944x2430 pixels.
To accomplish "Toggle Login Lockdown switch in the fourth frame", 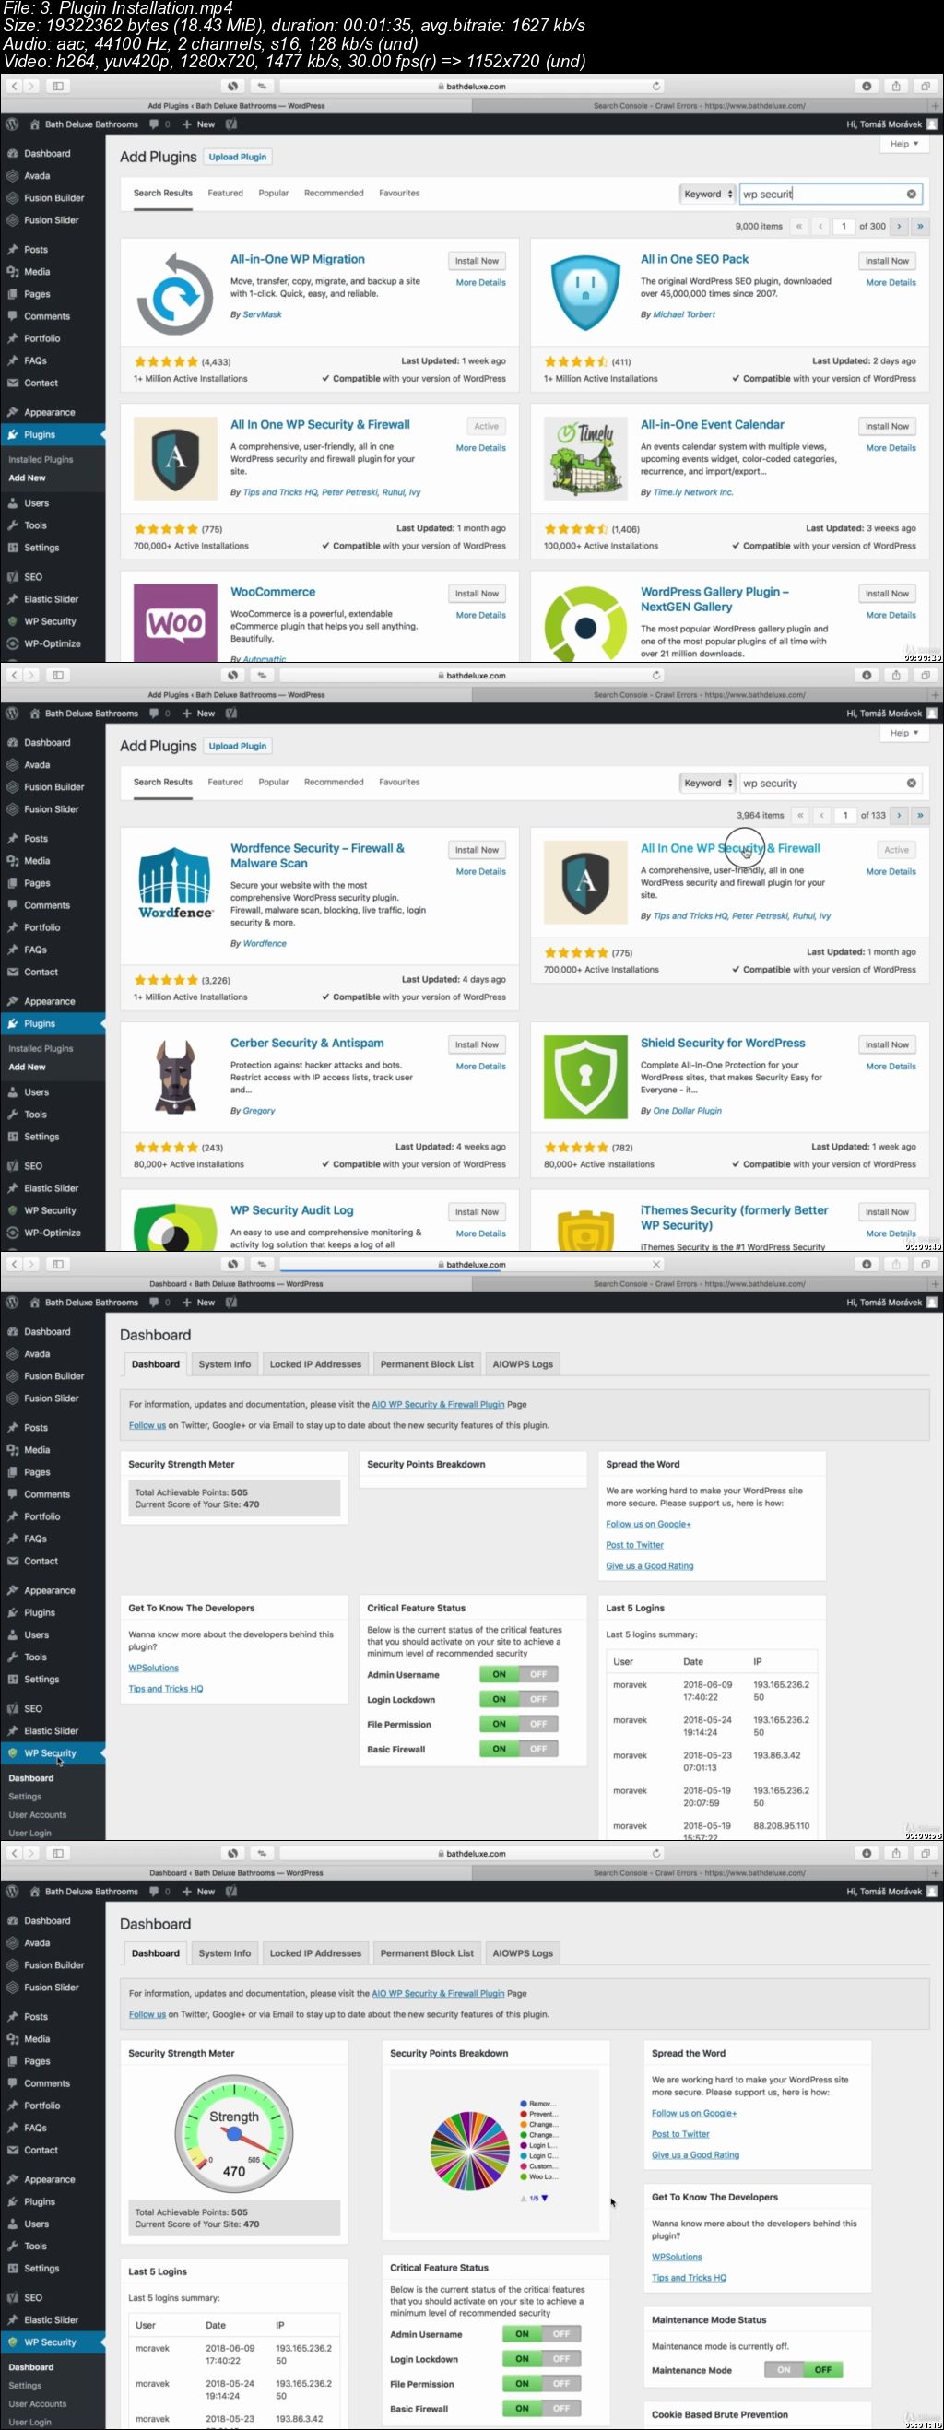I will pyautogui.click(x=541, y=2358).
